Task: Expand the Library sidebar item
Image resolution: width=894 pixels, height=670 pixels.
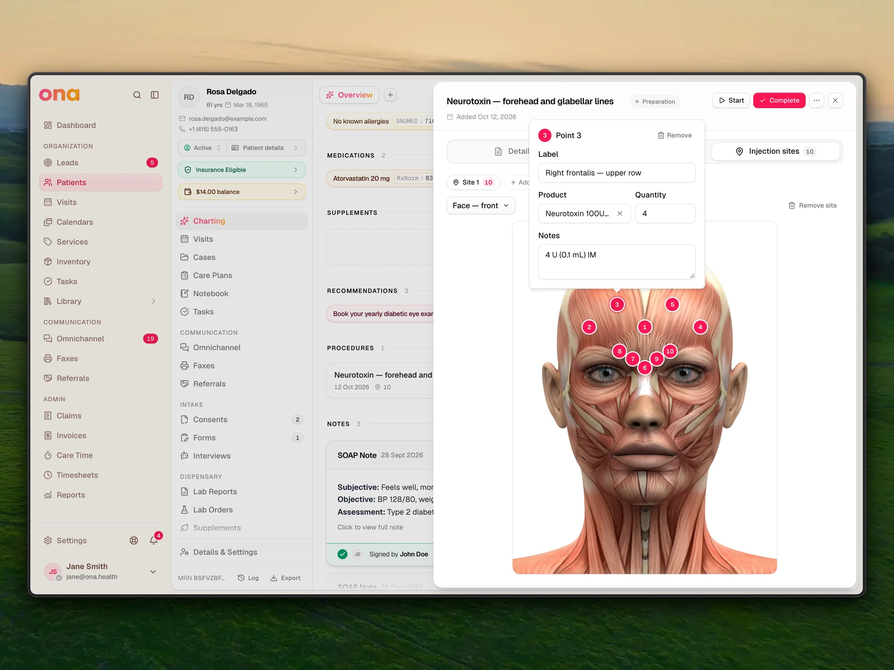Action: [101, 301]
